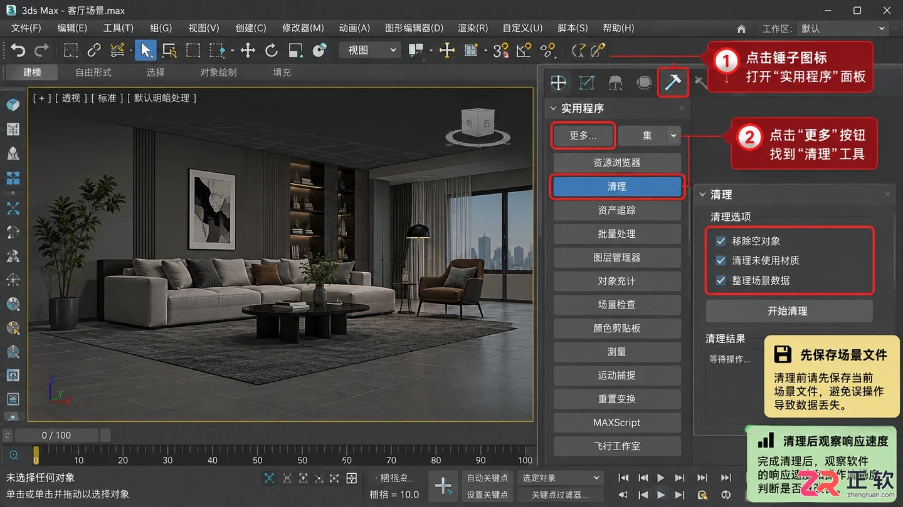Toggle the 清理未使用材质 checkbox
This screenshot has height=507, width=903.
[721, 260]
